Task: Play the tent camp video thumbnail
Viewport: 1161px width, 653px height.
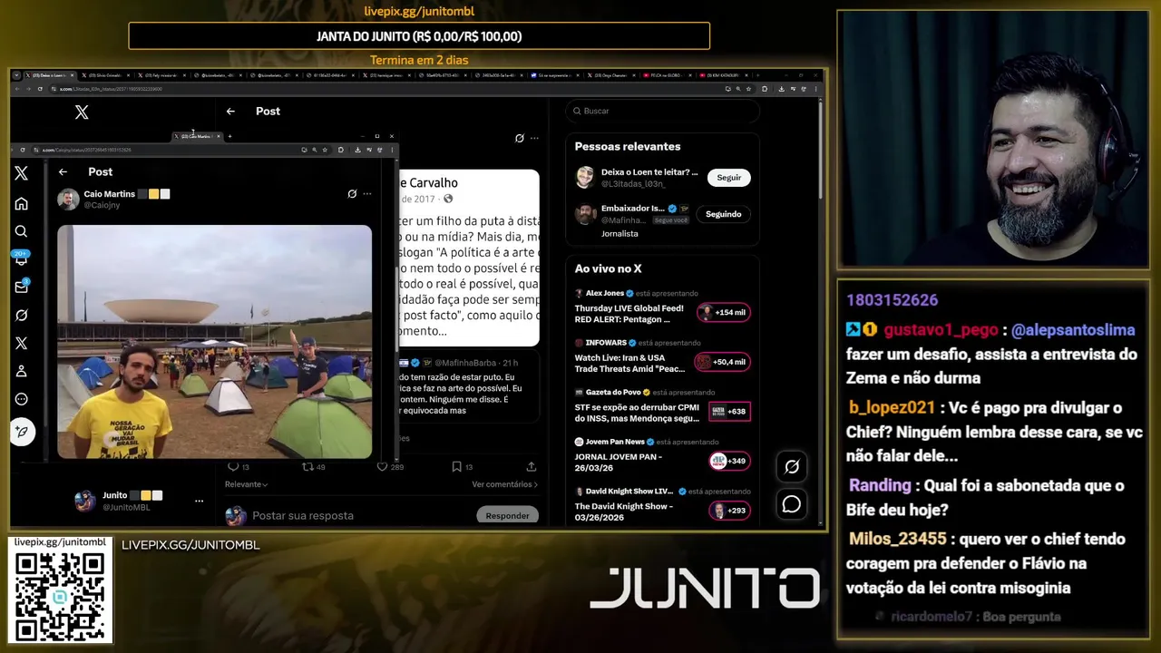Action: [x=214, y=342]
